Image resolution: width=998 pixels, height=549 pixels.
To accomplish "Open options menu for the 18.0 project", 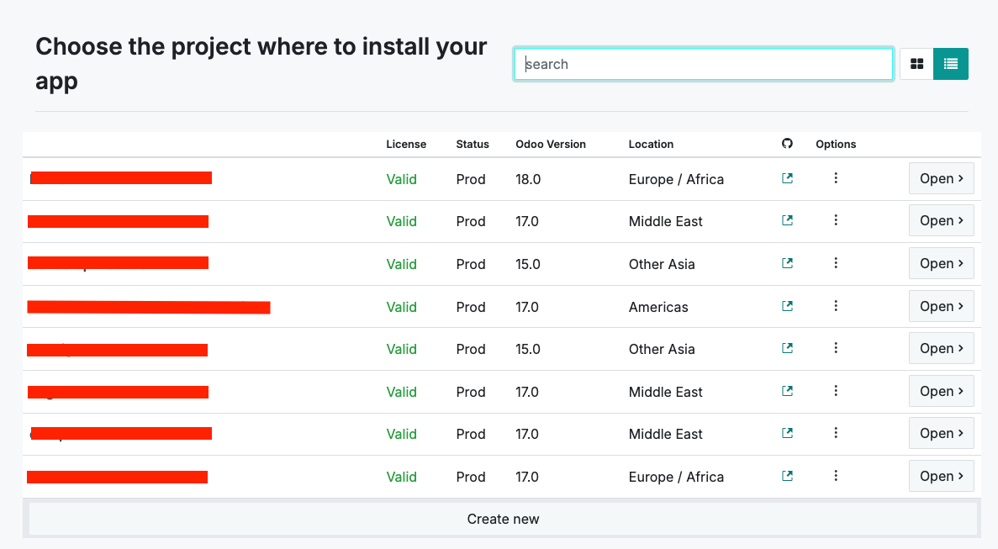I will [836, 178].
